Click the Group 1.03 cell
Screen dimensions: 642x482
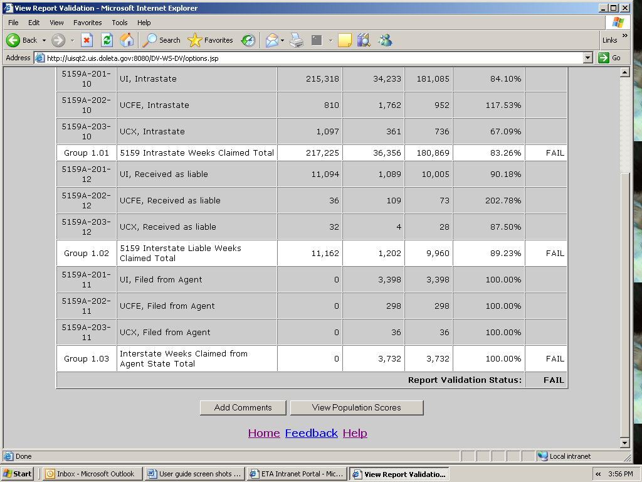pyautogui.click(x=87, y=358)
